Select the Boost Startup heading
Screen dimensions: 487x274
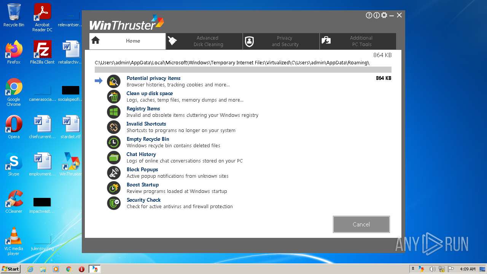(x=143, y=185)
